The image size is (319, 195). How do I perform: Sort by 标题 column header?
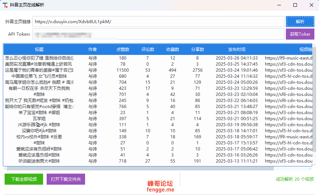(39, 49)
